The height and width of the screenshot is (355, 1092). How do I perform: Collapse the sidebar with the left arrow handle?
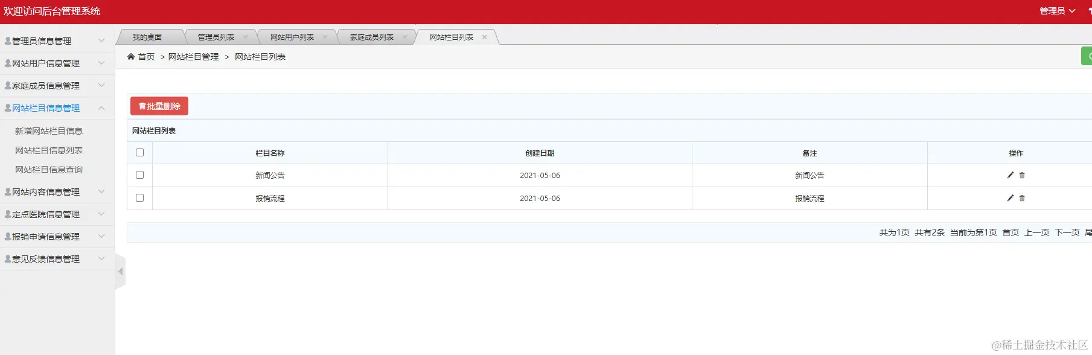coord(120,272)
